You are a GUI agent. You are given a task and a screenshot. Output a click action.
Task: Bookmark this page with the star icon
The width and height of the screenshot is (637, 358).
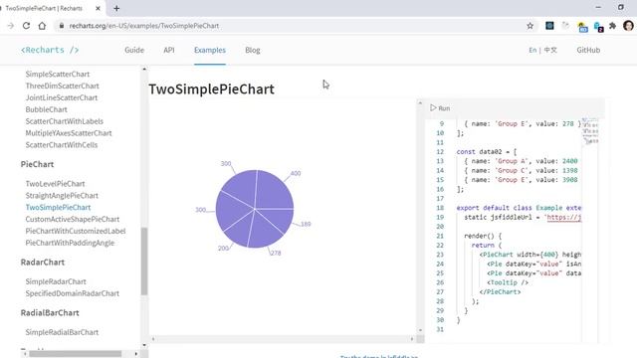pyautogui.click(x=530, y=26)
